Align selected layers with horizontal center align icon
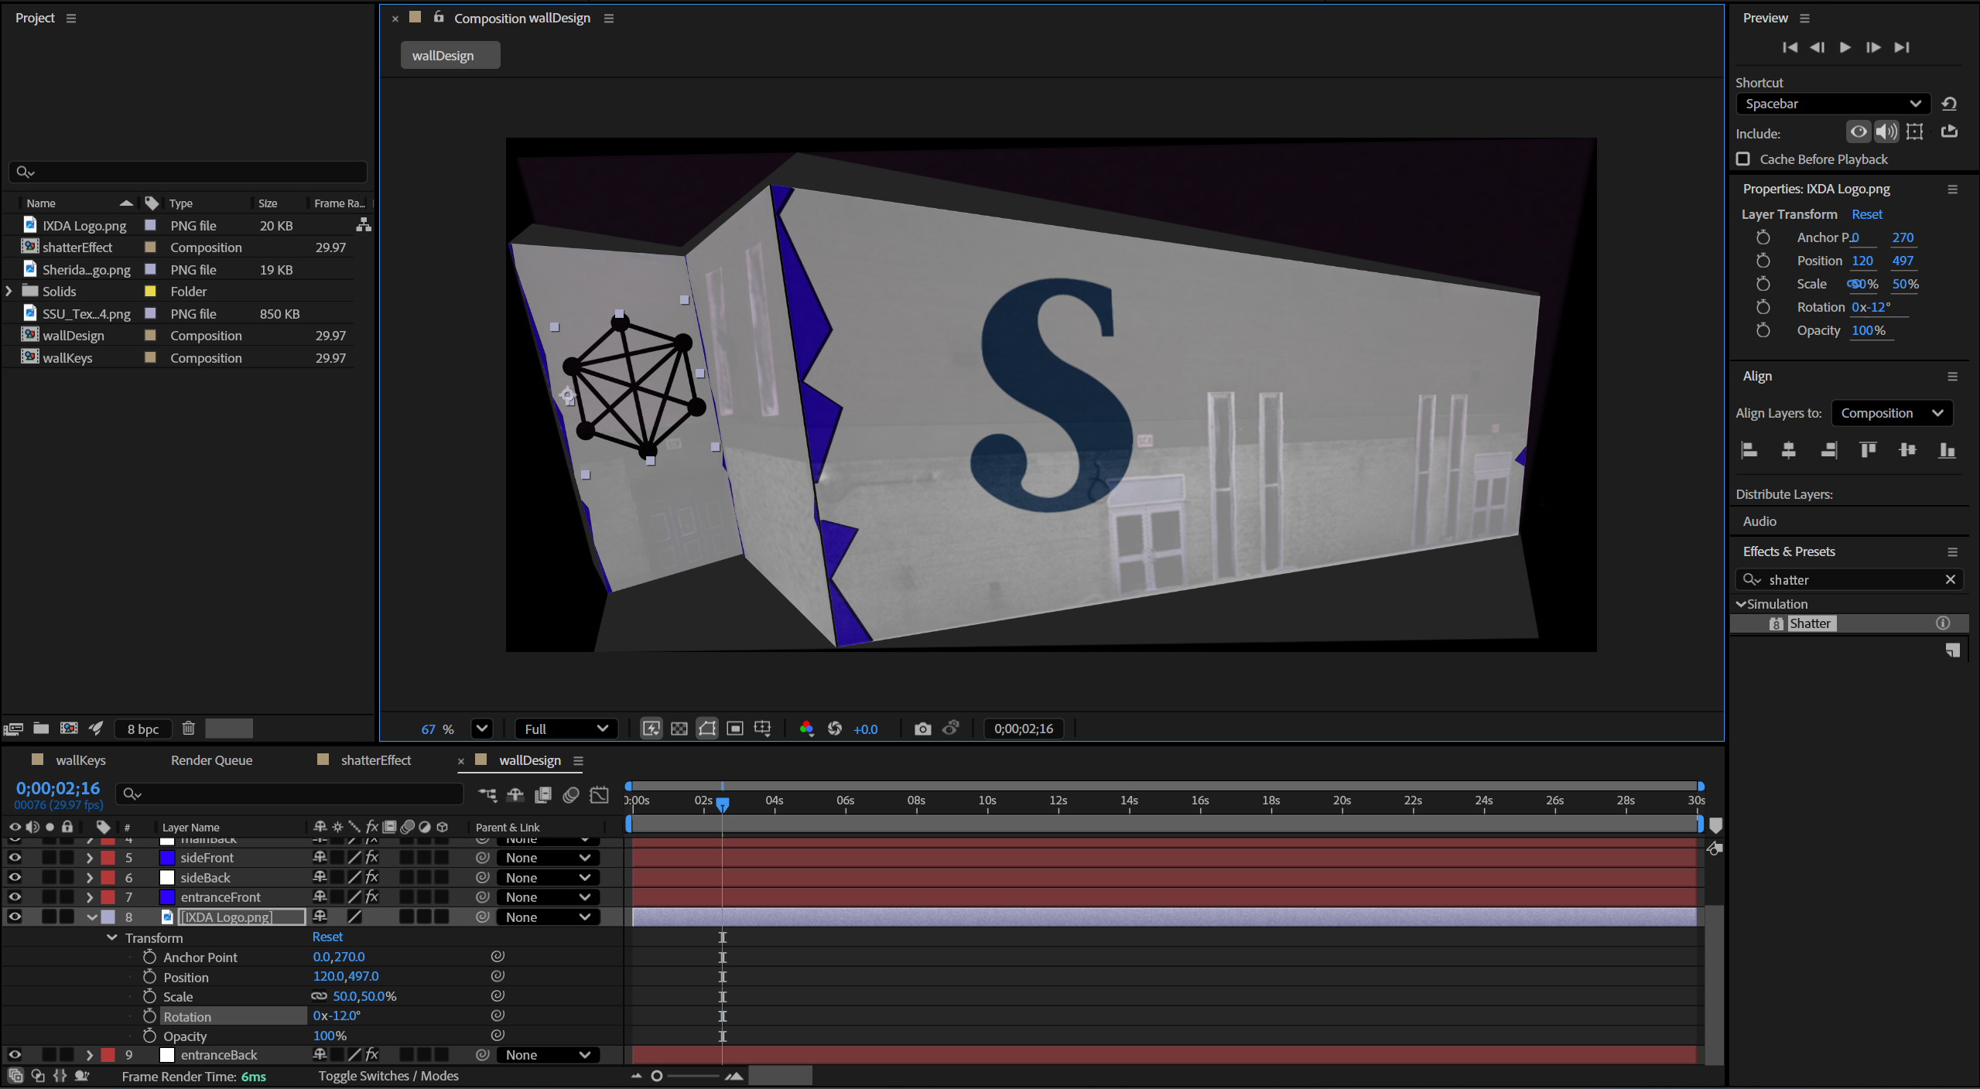Screen dimensions: 1980x1089 (x=1788, y=449)
